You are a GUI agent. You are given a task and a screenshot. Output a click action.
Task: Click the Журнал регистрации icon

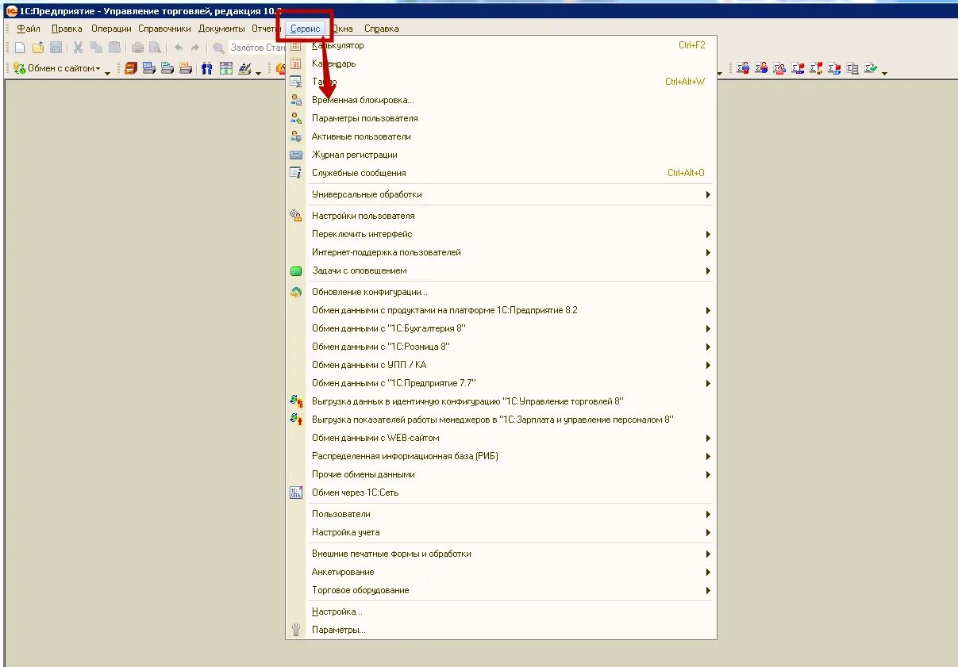(296, 155)
